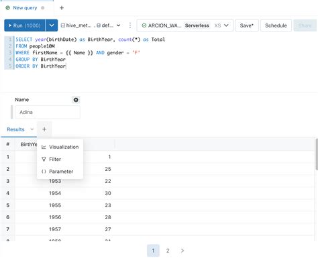The width and height of the screenshot is (318, 260).
Task: Expand the Results tab chevron
Action: pyautogui.click(x=32, y=129)
